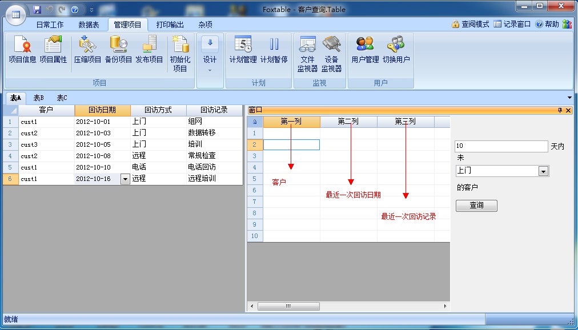Switch to the 日常工作 ribbon tab
Viewport: 578px width, 330px height.
[50, 25]
